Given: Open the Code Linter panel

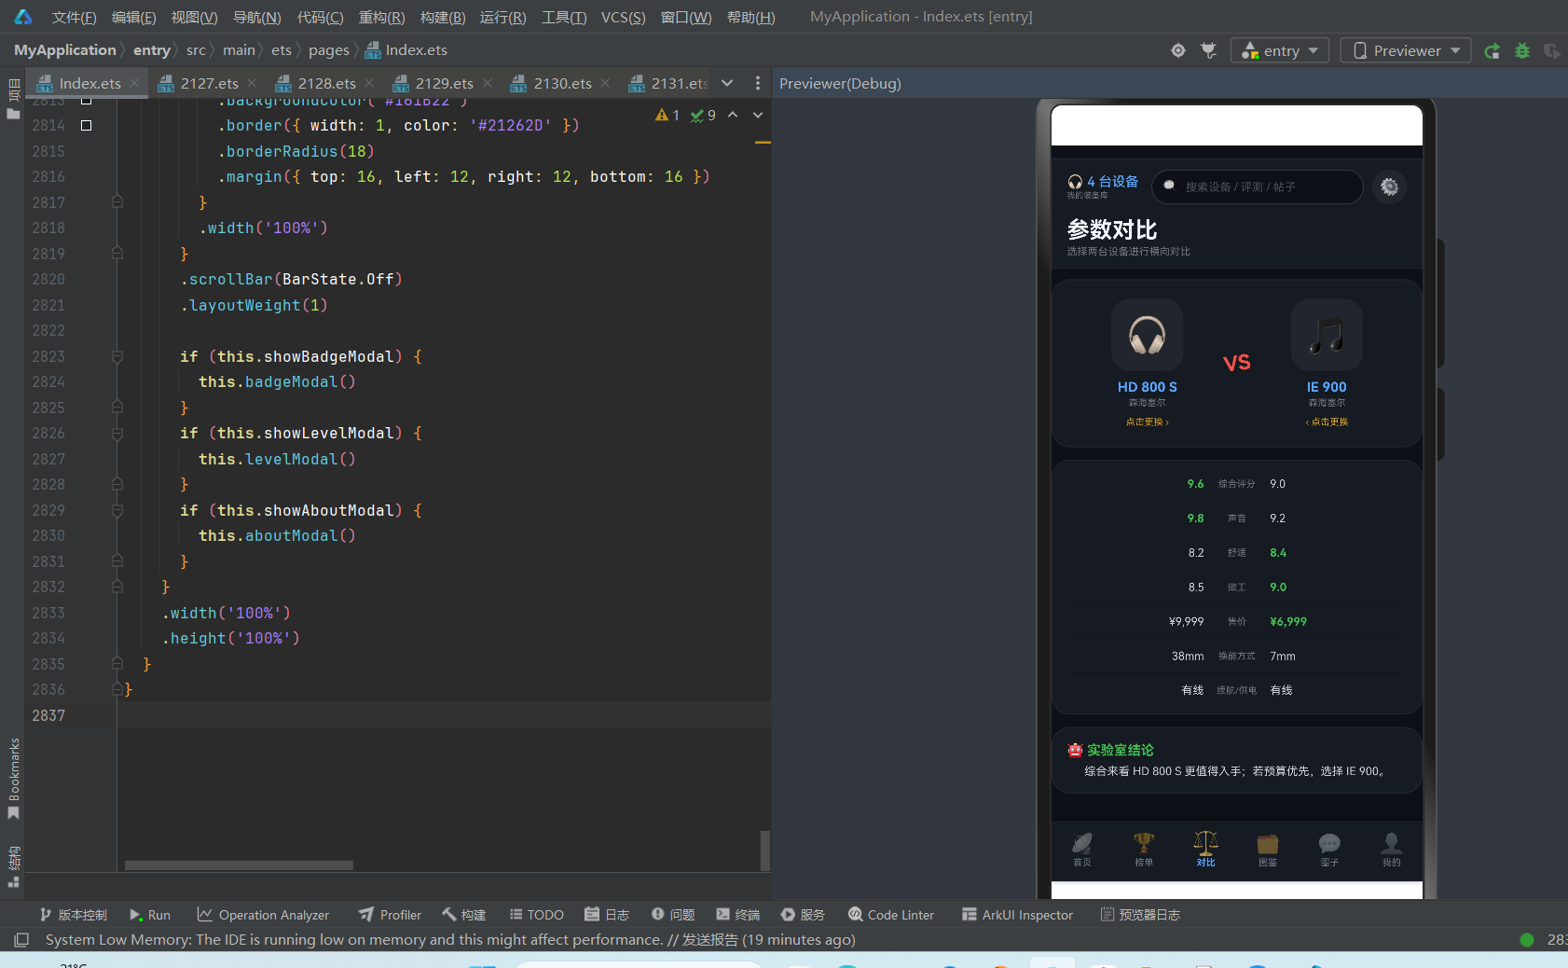Looking at the screenshot, I should click(x=891, y=915).
